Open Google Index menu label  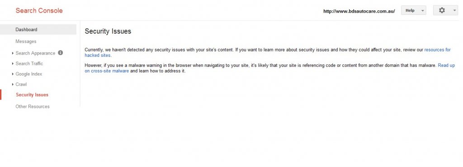point(28,74)
